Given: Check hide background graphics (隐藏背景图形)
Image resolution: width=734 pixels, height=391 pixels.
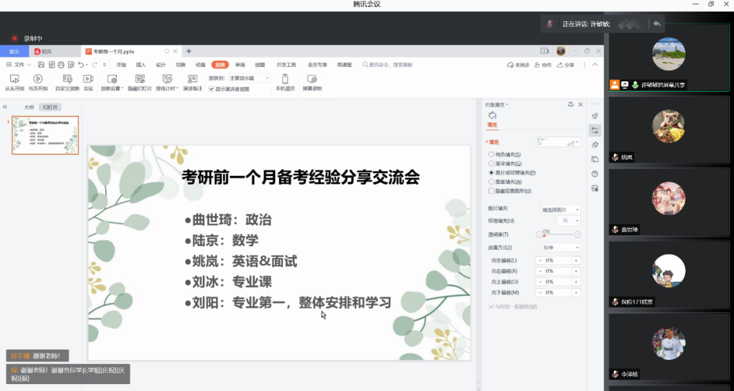Looking at the screenshot, I should pos(491,190).
